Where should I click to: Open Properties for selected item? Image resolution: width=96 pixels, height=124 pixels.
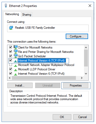click(x=76, y=85)
